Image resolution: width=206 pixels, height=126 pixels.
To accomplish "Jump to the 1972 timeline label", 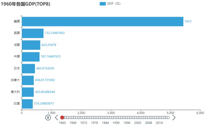I will [84, 123].
